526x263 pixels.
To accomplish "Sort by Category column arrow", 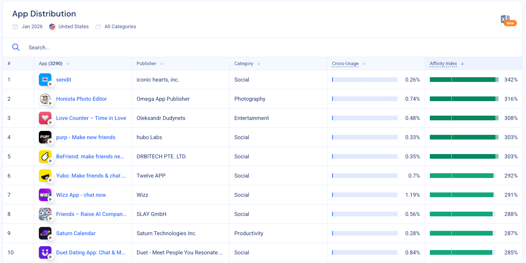I will click(x=259, y=63).
